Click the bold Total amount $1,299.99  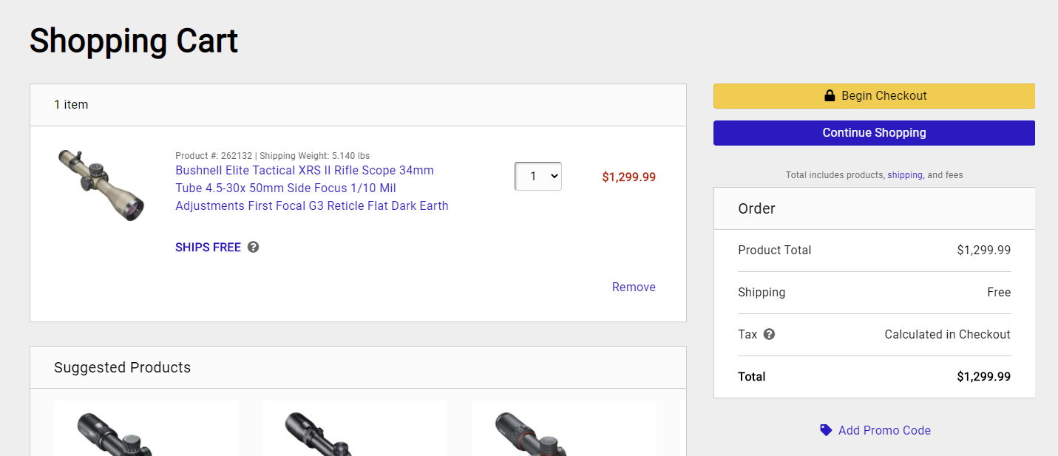(x=983, y=376)
